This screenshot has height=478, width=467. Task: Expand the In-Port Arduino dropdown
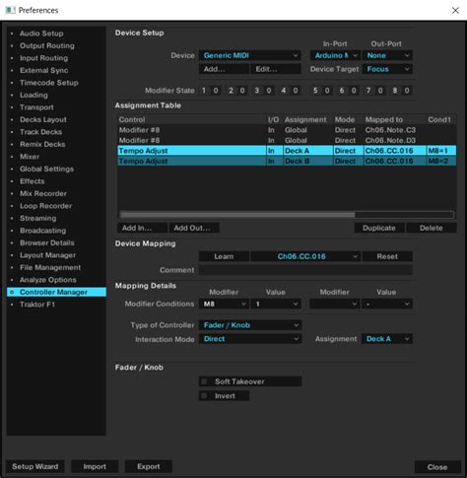point(335,55)
